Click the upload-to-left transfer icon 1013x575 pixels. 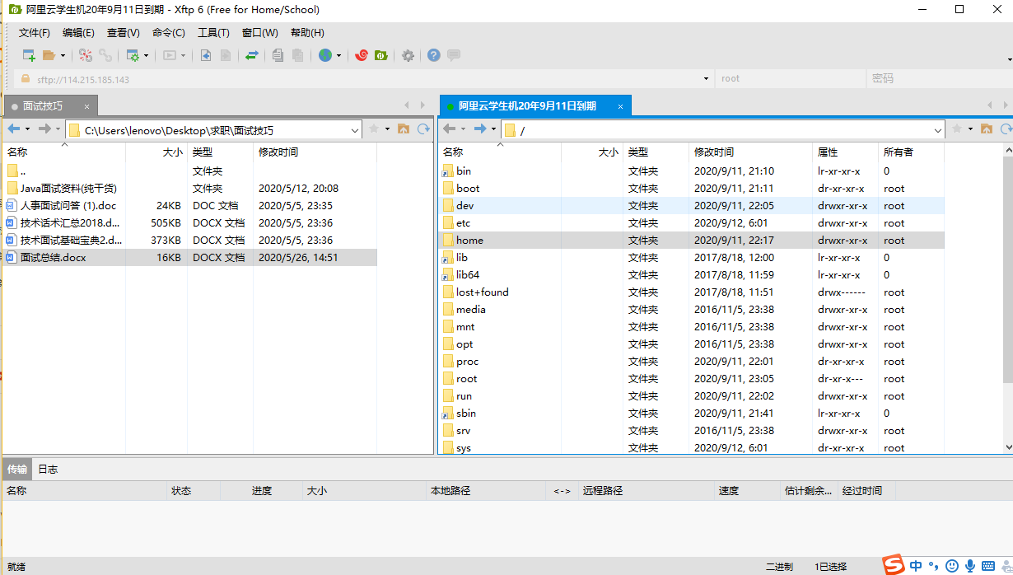pos(206,55)
